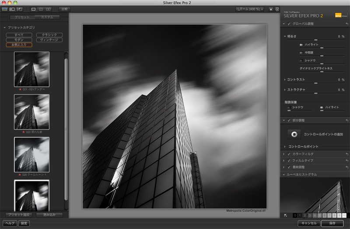Image resolution: width=350 pixels, height=229 pixels.
Task: Expand the コントロールポイント list
Action: pyautogui.click(x=285, y=147)
